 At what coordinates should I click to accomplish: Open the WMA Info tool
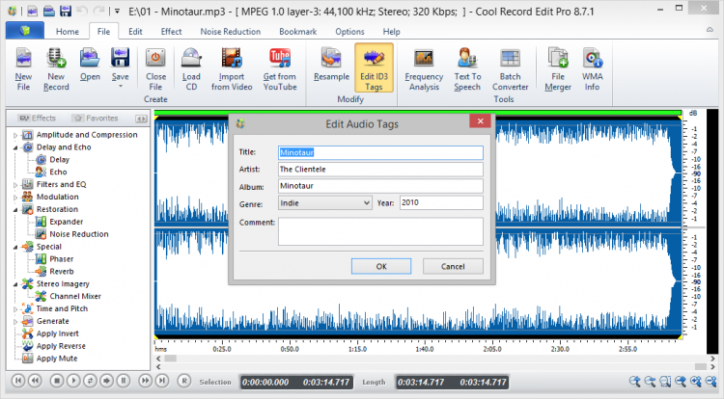[x=592, y=70]
